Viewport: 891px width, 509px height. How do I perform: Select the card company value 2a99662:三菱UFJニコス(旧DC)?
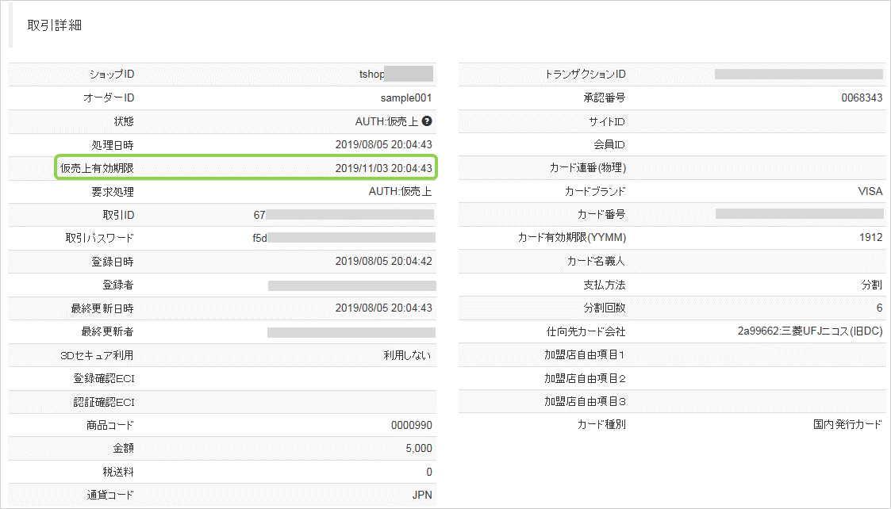click(810, 331)
